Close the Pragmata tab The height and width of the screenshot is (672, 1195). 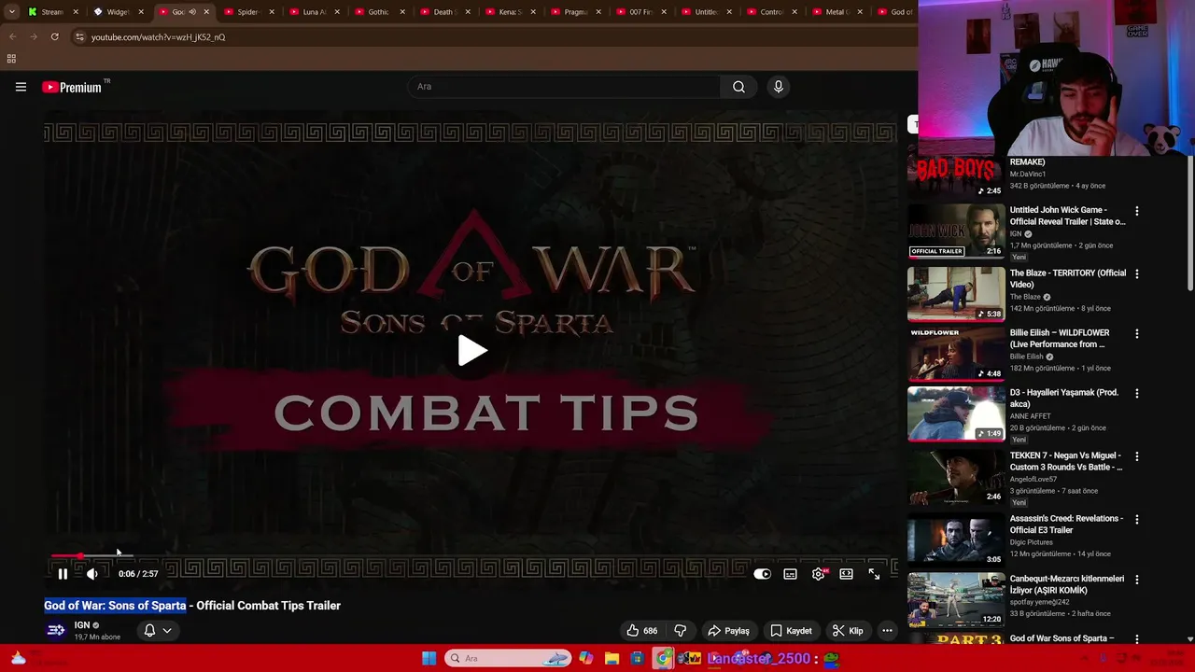598,12
